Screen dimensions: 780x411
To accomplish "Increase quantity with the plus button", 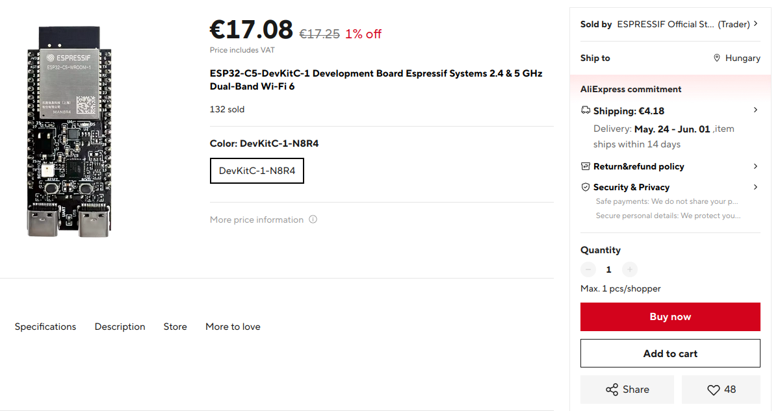I will click(630, 269).
